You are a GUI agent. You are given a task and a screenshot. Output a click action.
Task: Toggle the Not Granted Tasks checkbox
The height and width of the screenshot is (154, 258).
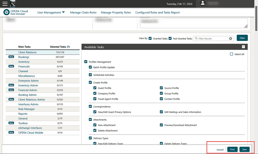[170, 38]
